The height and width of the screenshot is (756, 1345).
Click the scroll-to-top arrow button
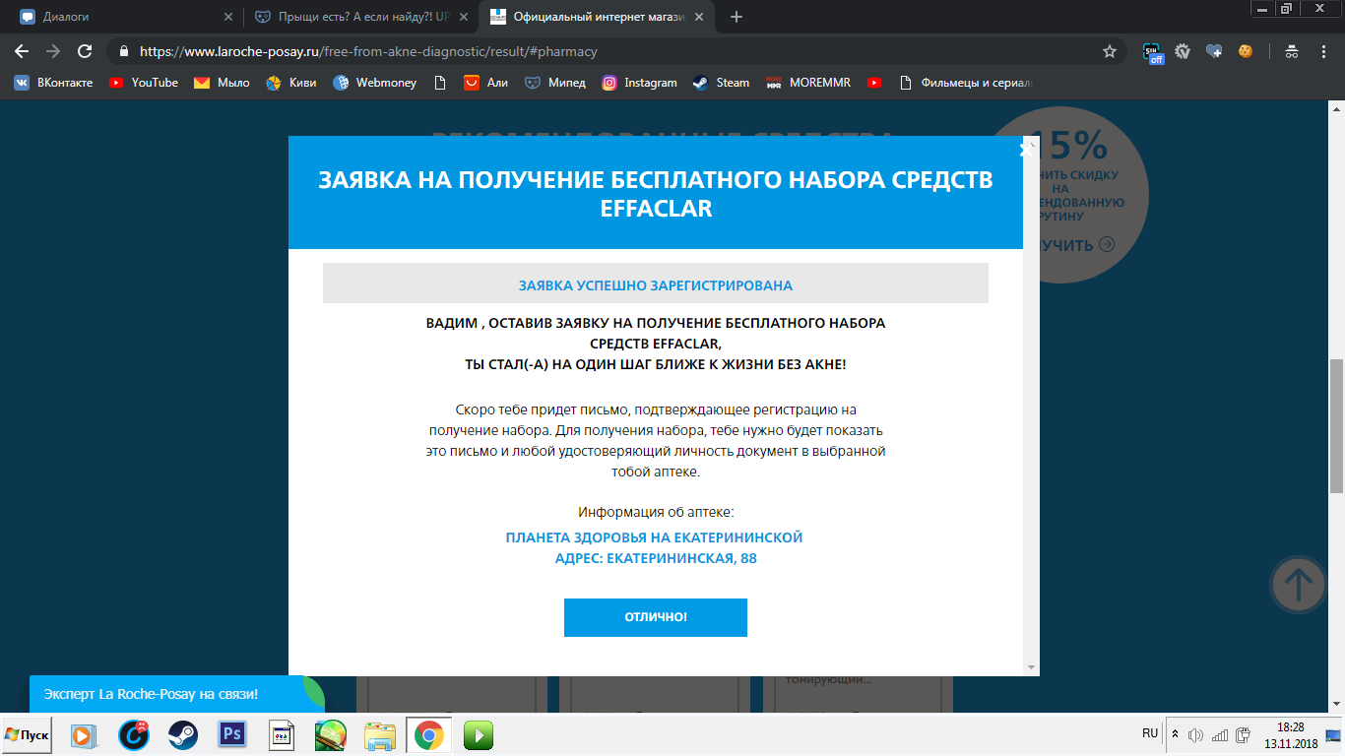[x=1299, y=585]
